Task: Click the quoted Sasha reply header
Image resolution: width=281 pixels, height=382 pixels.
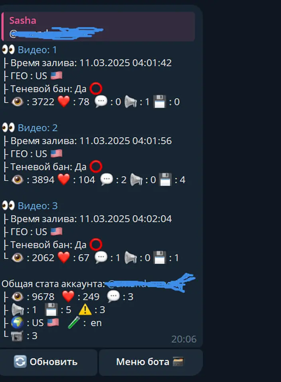Action: (x=98, y=26)
